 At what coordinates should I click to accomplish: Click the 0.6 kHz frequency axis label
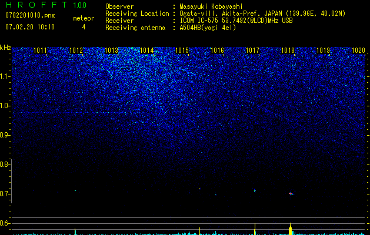(x=4, y=223)
